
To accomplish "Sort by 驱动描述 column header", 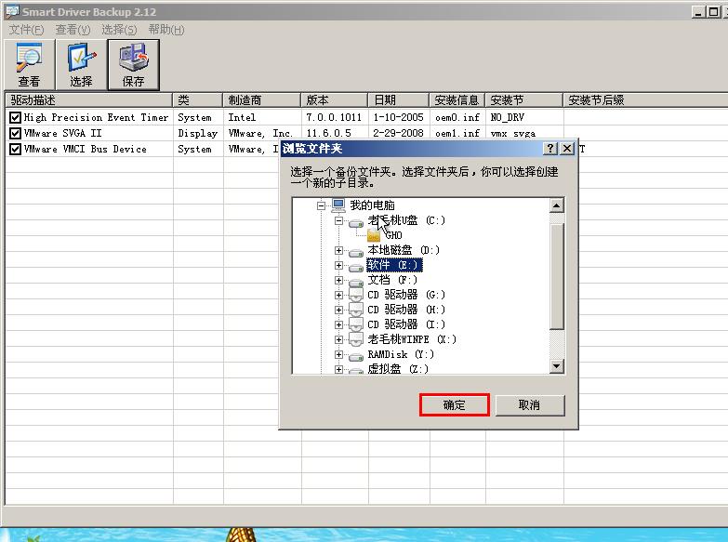I will (x=88, y=99).
